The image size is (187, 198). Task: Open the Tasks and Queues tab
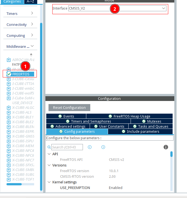pyautogui.click(x=151, y=126)
